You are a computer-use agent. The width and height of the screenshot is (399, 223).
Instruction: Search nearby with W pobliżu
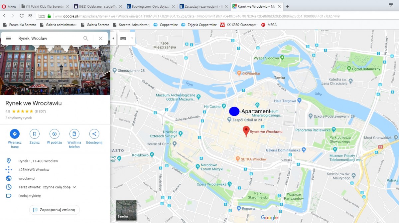click(55, 134)
